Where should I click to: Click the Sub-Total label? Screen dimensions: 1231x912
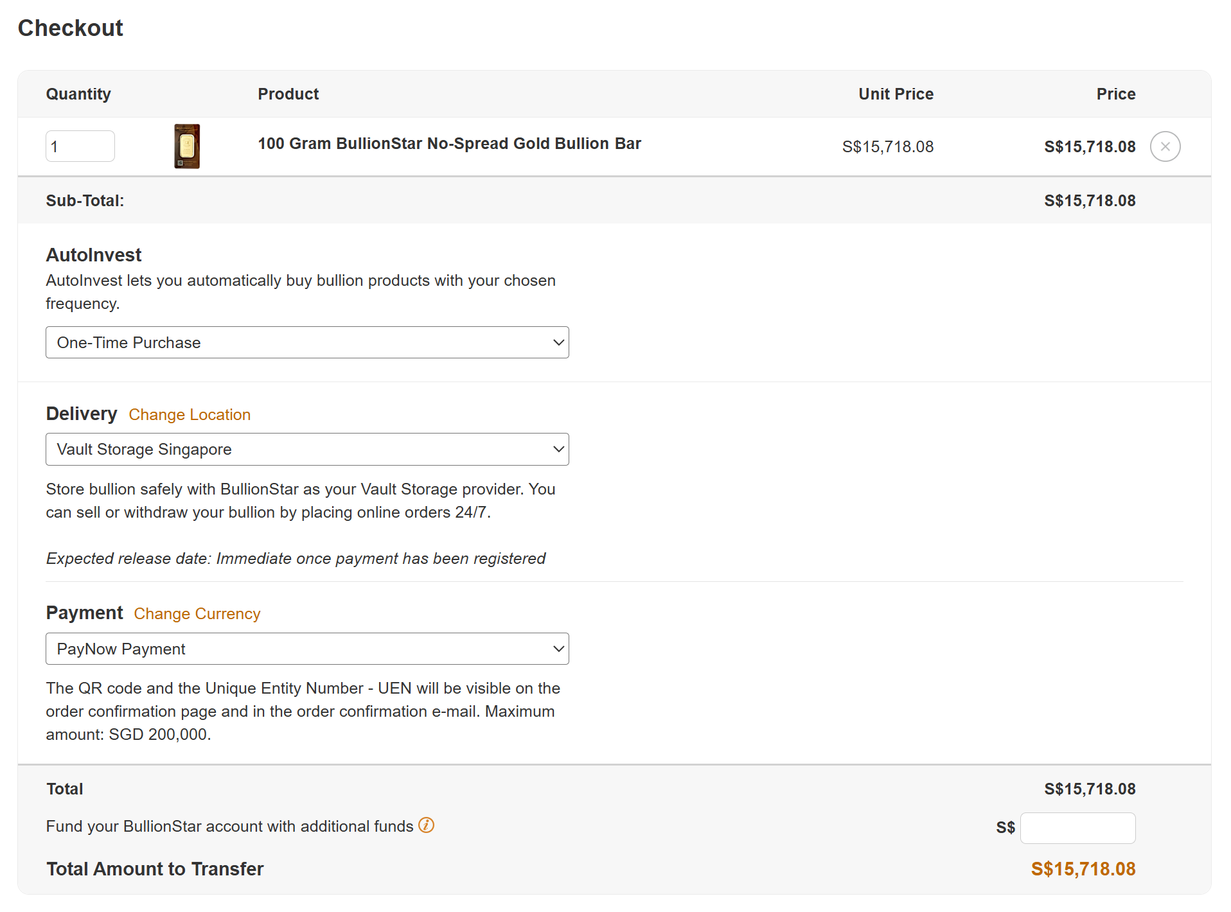coord(85,201)
